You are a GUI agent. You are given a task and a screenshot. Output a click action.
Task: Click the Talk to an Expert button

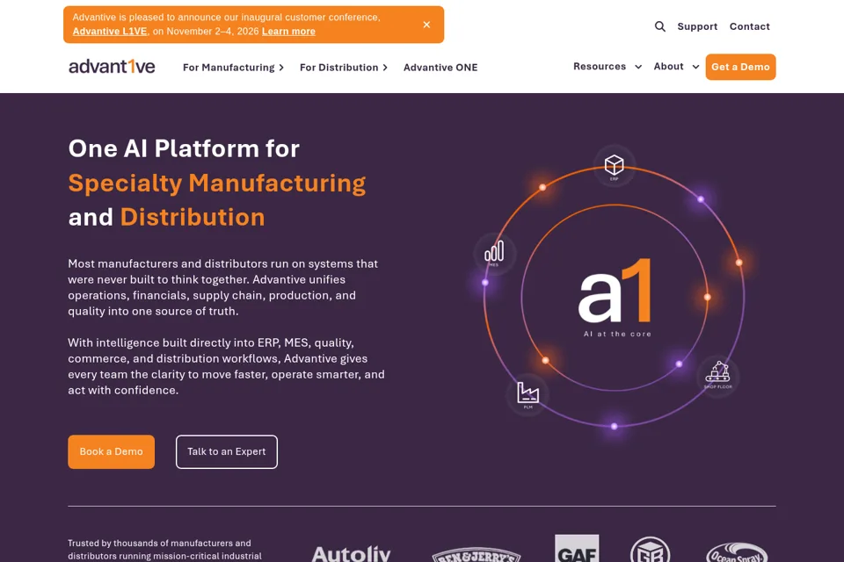(x=227, y=451)
